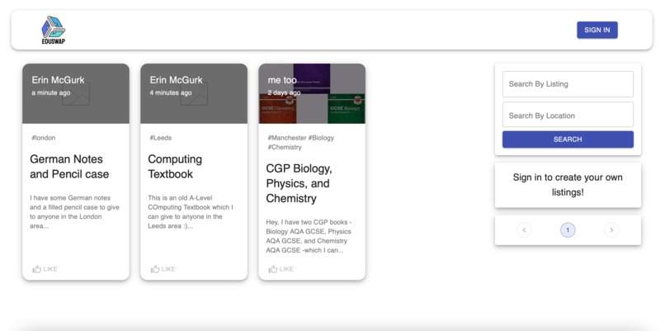
Task: Like the German Notes and Pencil case listing
Action: point(45,269)
